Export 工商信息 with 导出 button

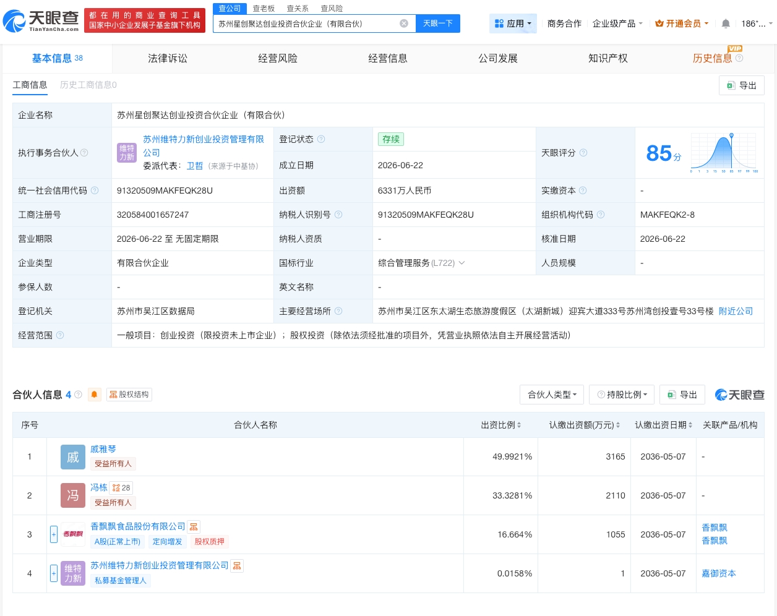pyautogui.click(x=742, y=85)
